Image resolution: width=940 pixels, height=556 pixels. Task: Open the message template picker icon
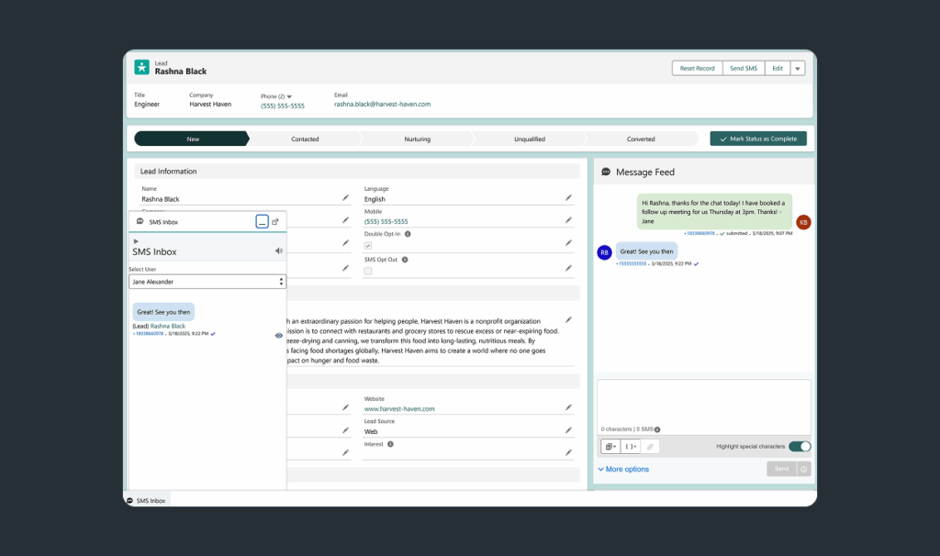610,447
